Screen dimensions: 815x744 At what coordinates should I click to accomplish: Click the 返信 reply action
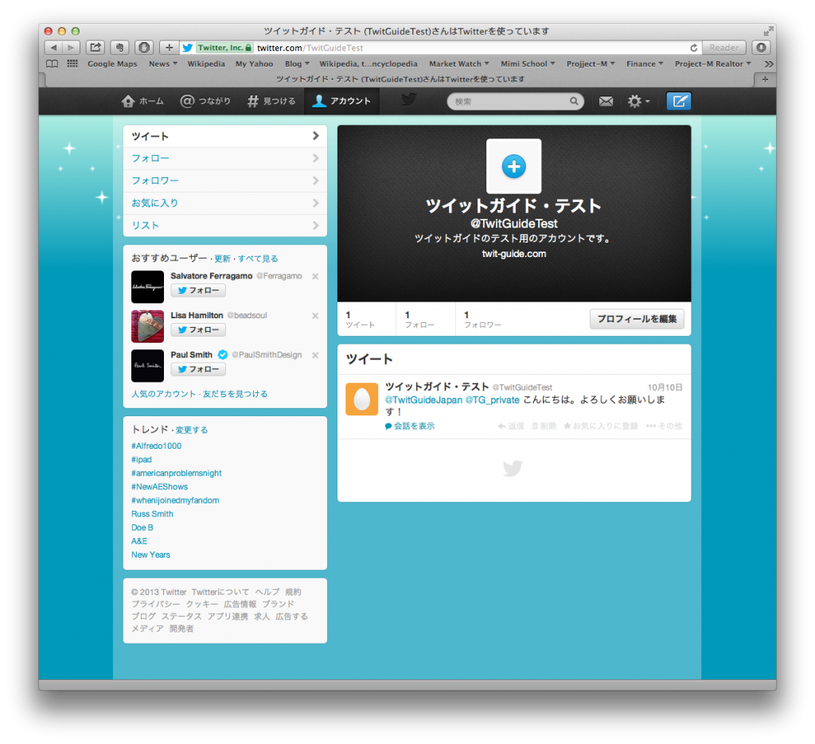511,426
